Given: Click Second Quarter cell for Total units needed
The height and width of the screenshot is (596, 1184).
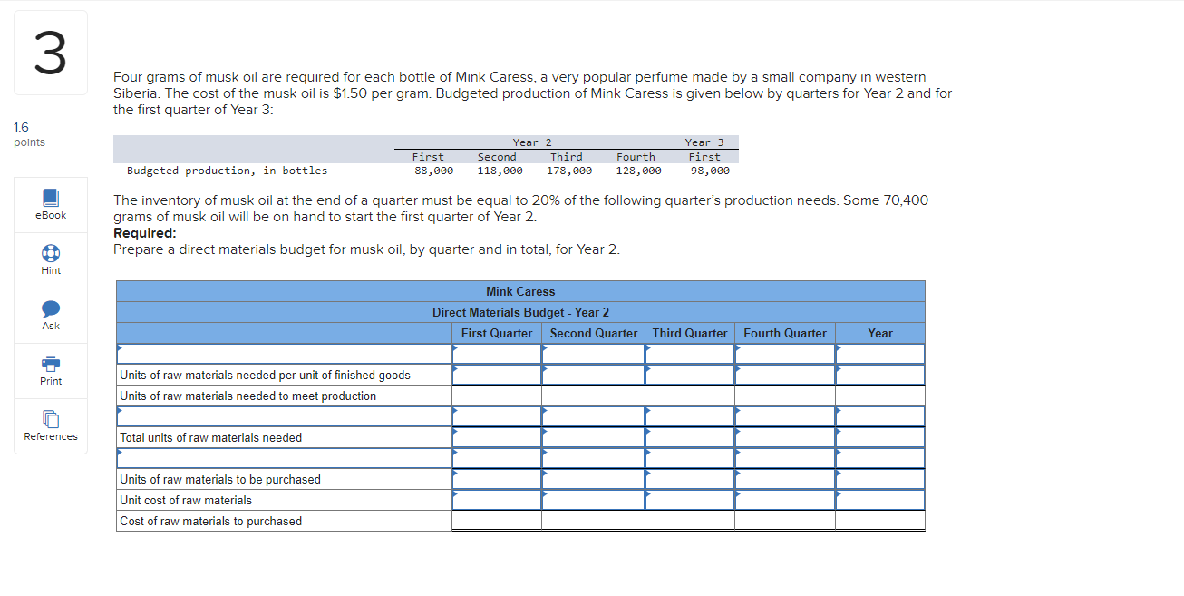Looking at the screenshot, I should click(593, 437).
